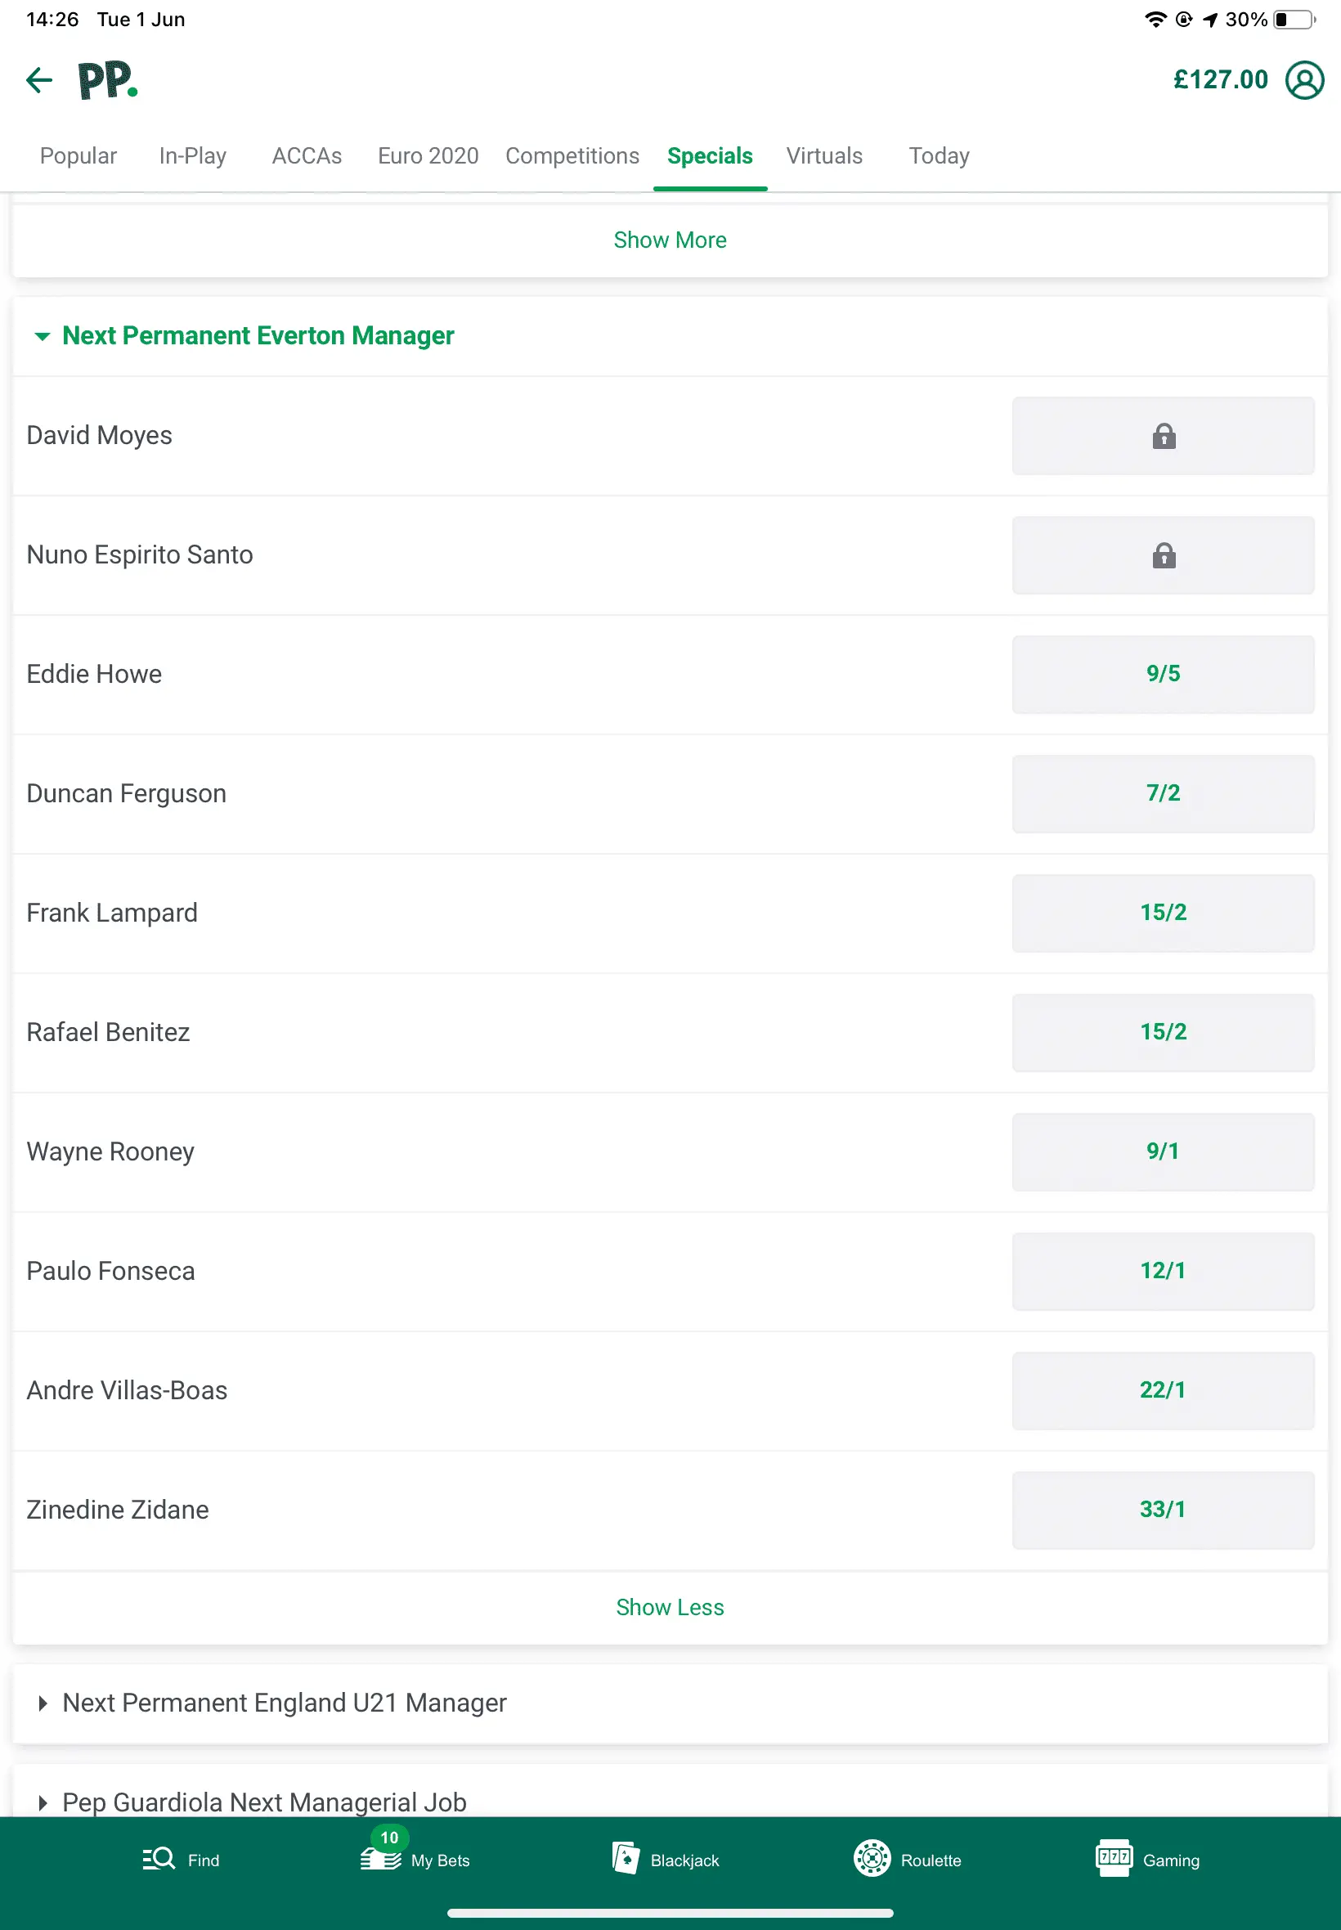The image size is (1341, 1930).
Task: Select Duncan Ferguson 7/2 odds
Action: point(1162,793)
